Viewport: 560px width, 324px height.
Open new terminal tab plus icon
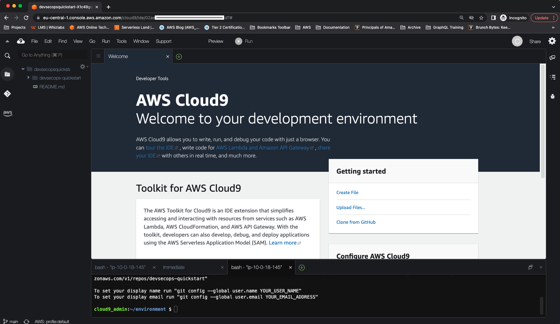[302, 268]
